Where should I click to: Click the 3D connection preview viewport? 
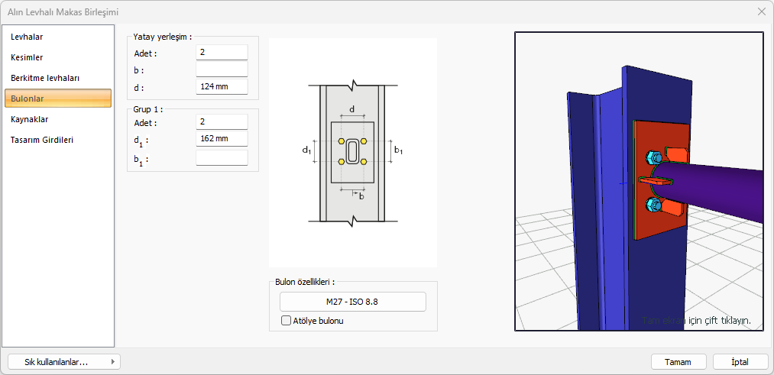click(x=639, y=181)
